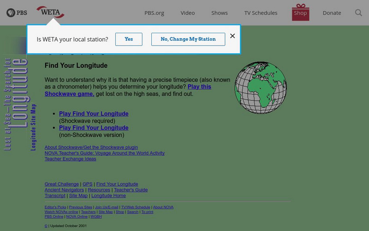This screenshot has height=231, width=369.
Task: Select the To print link
Action: pos(147,212)
